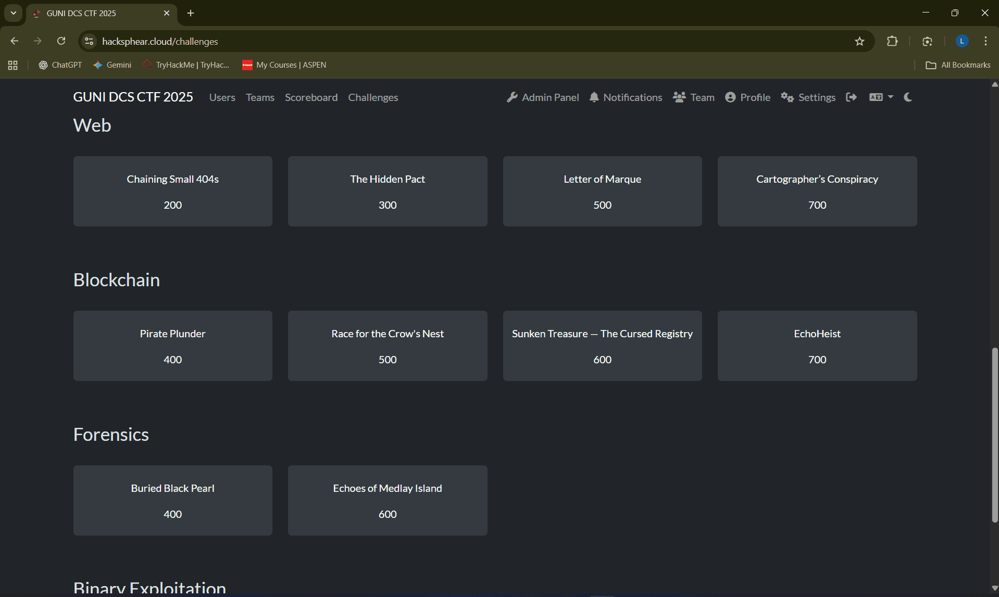Viewport: 999px width, 597px height.
Task: Select the EchoHeist blockchain challenge
Action: [x=817, y=346]
